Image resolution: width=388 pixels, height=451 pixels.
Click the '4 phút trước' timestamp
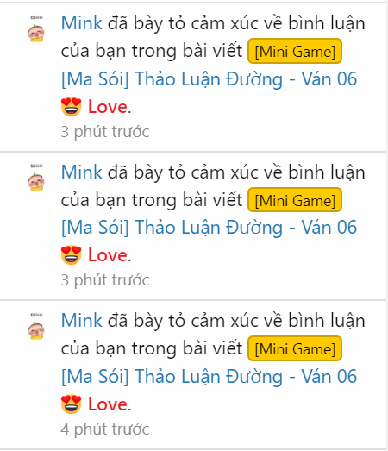tap(105, 429)
